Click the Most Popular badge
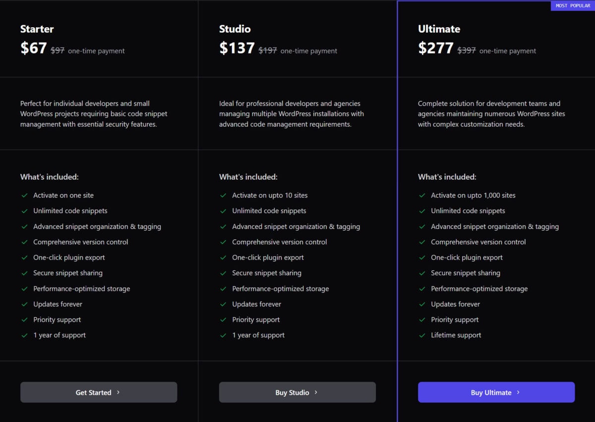Screen dimensions: 595x422 click(x=573, y=6)
